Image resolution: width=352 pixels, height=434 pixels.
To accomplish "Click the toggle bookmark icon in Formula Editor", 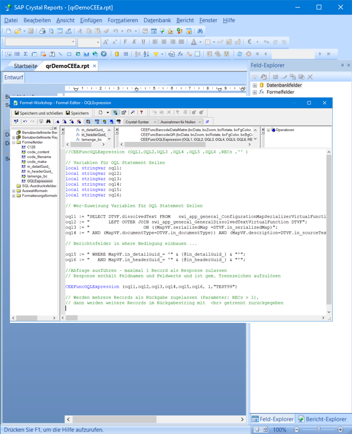I will pos(57,122).
